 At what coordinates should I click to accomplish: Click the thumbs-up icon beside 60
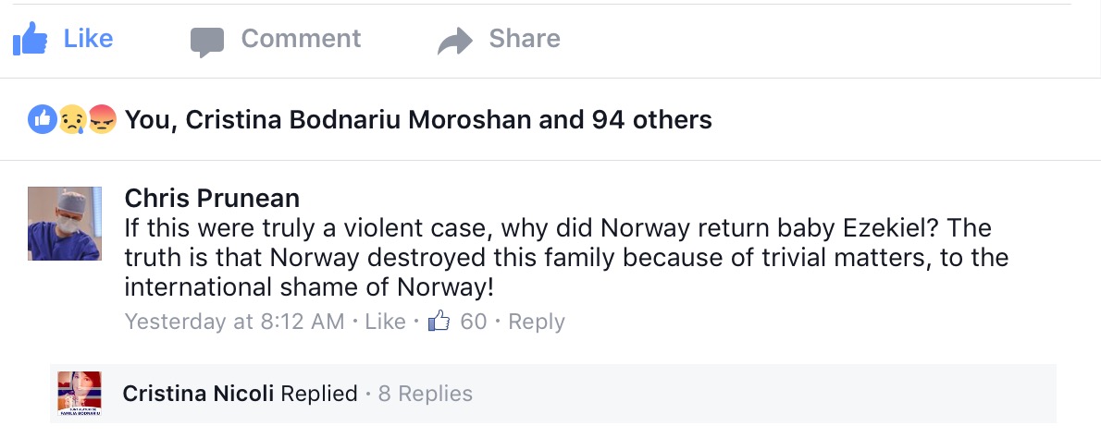click(x=438, y=322)
